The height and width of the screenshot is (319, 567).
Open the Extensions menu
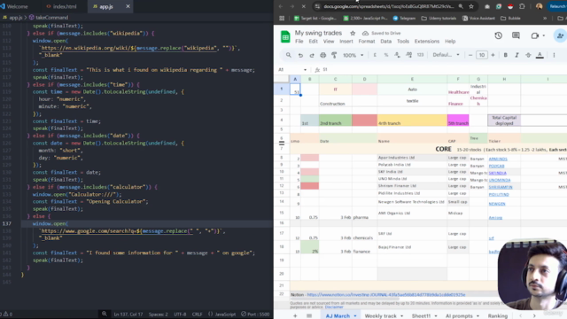tap(427, 42)
